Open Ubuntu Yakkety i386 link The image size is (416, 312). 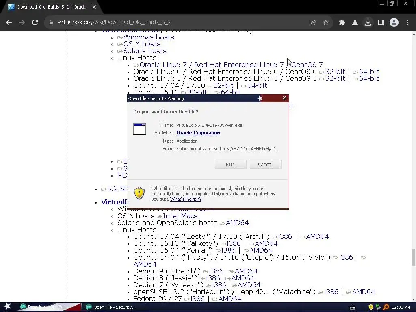(x=234, y=244)
